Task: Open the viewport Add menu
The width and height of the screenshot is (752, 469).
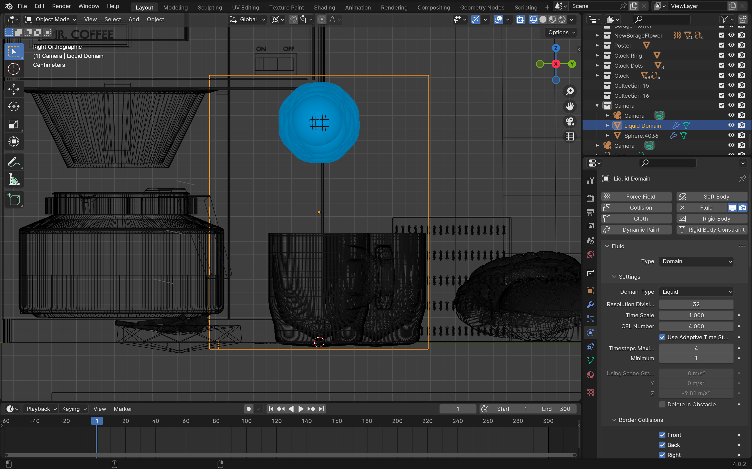Action: pyautogui.click(x=134, y=19)
